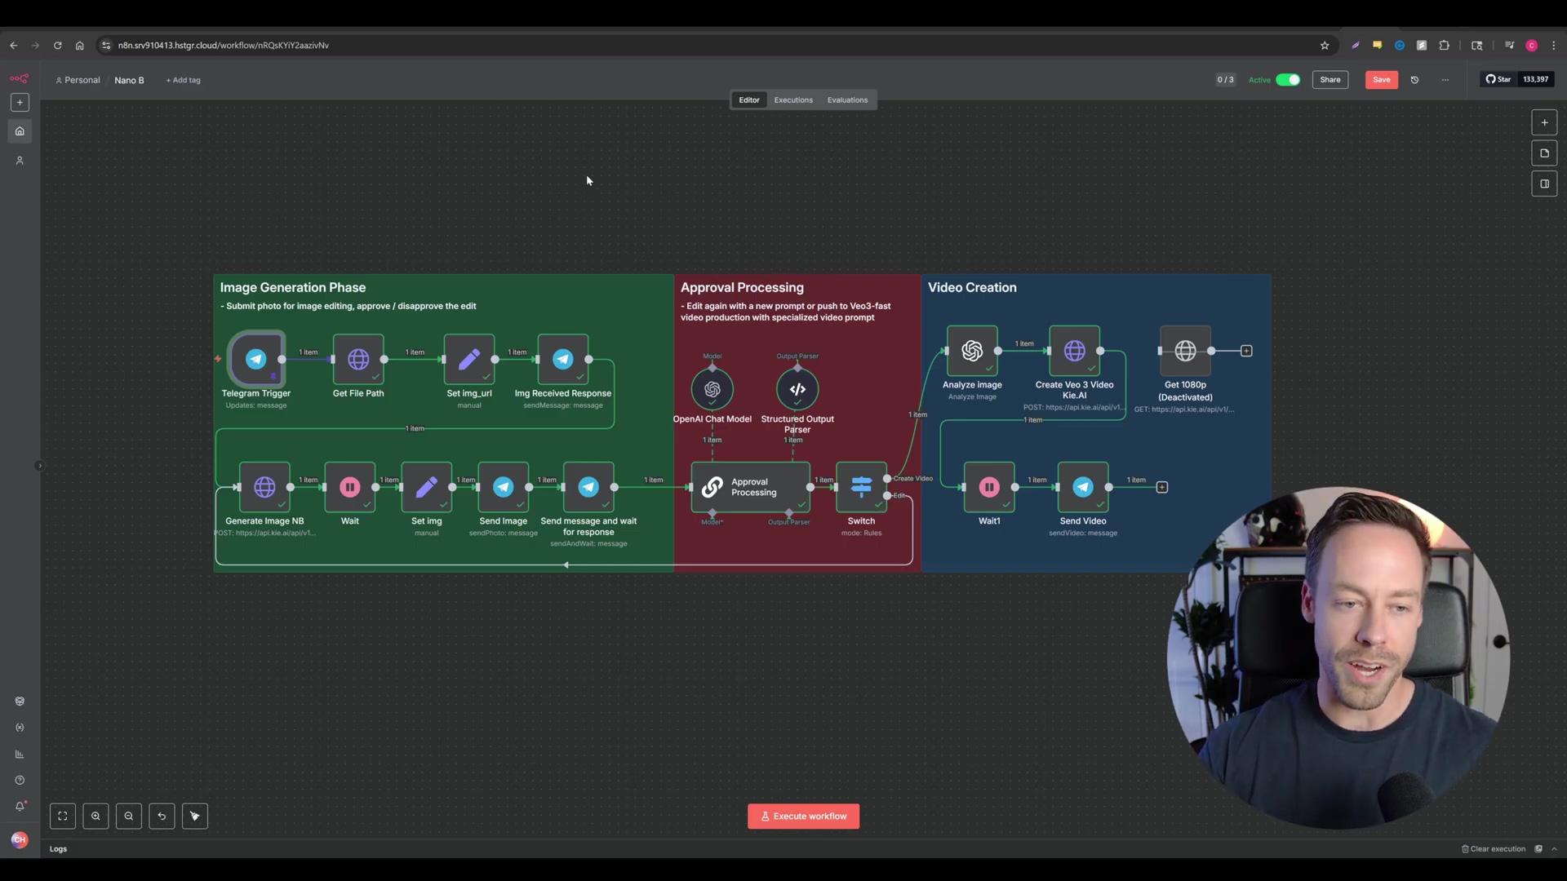
Task: Open the workflow history icon
Action: [x=1414, y=80]
